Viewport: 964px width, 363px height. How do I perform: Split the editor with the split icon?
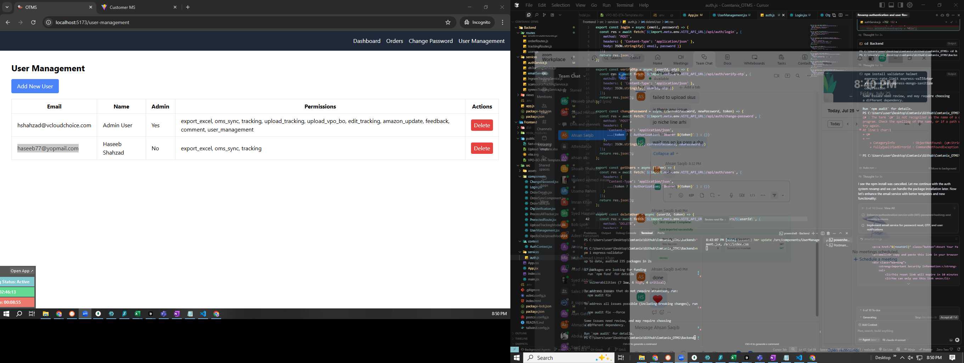(841, 15)
